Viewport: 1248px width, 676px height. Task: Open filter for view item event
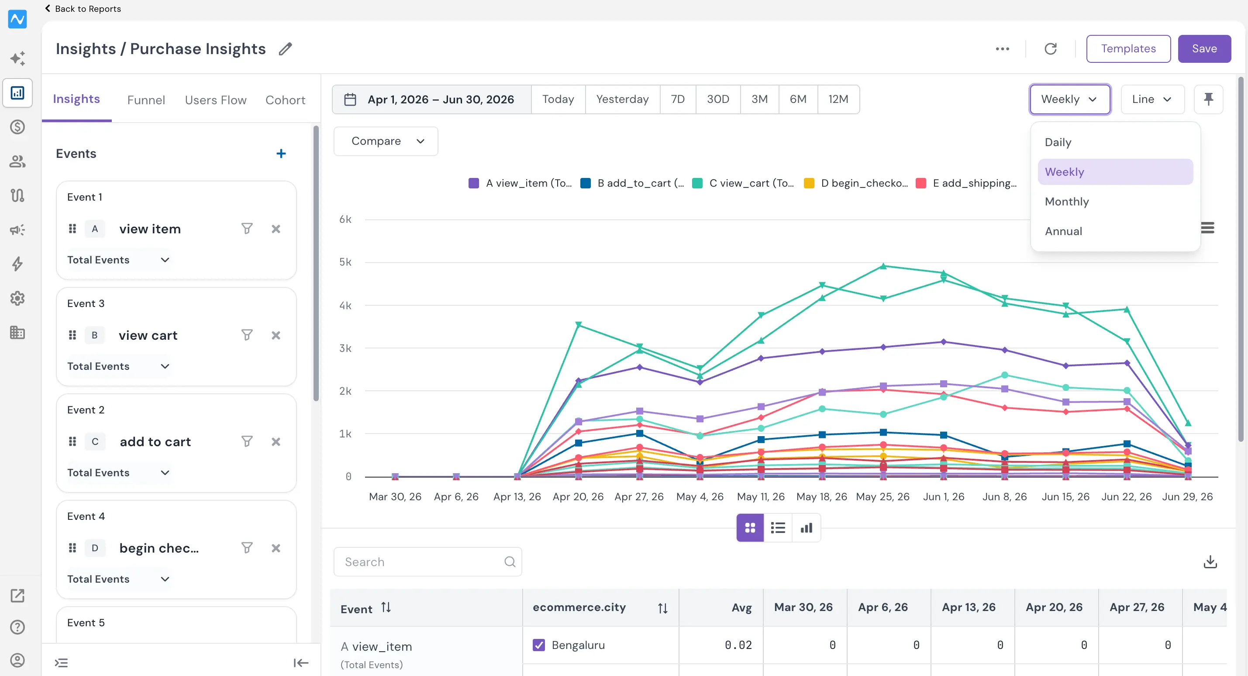247,229
